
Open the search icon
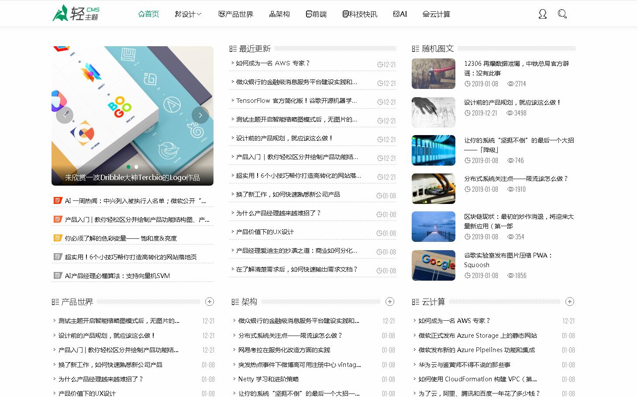click(562, 14)
